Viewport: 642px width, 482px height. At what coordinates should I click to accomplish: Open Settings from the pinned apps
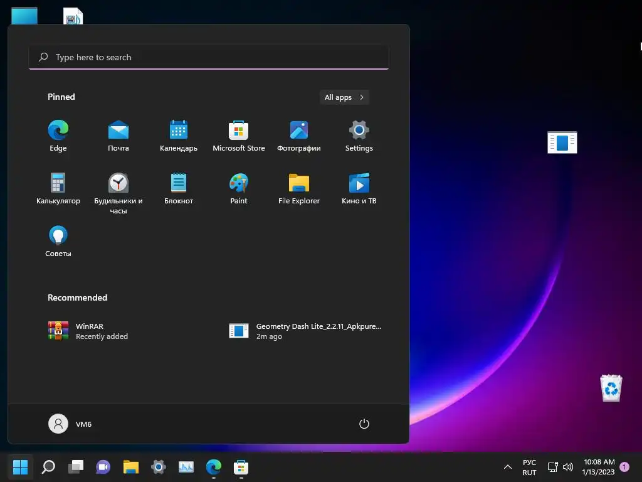(359, 136)
